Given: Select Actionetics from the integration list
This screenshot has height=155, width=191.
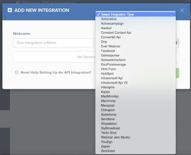Looking at the screenshot, I should tap(135, 19).
